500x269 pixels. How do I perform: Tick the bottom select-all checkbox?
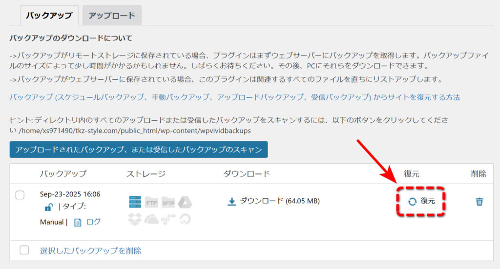(x=24, y=250)
